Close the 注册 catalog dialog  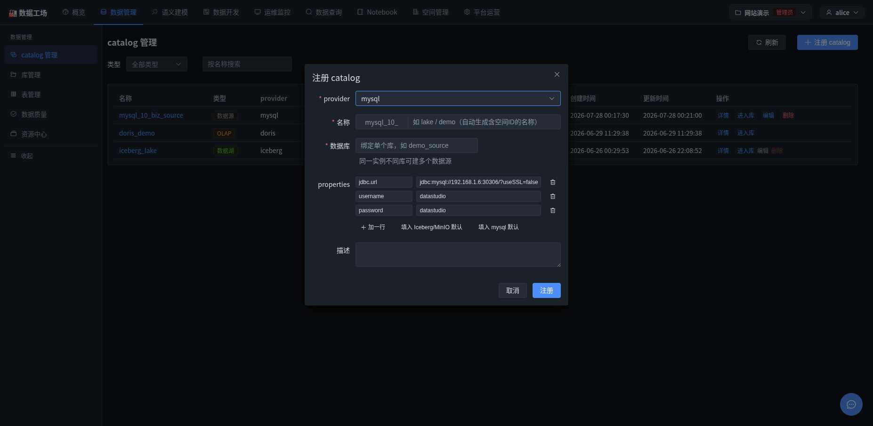557,74
